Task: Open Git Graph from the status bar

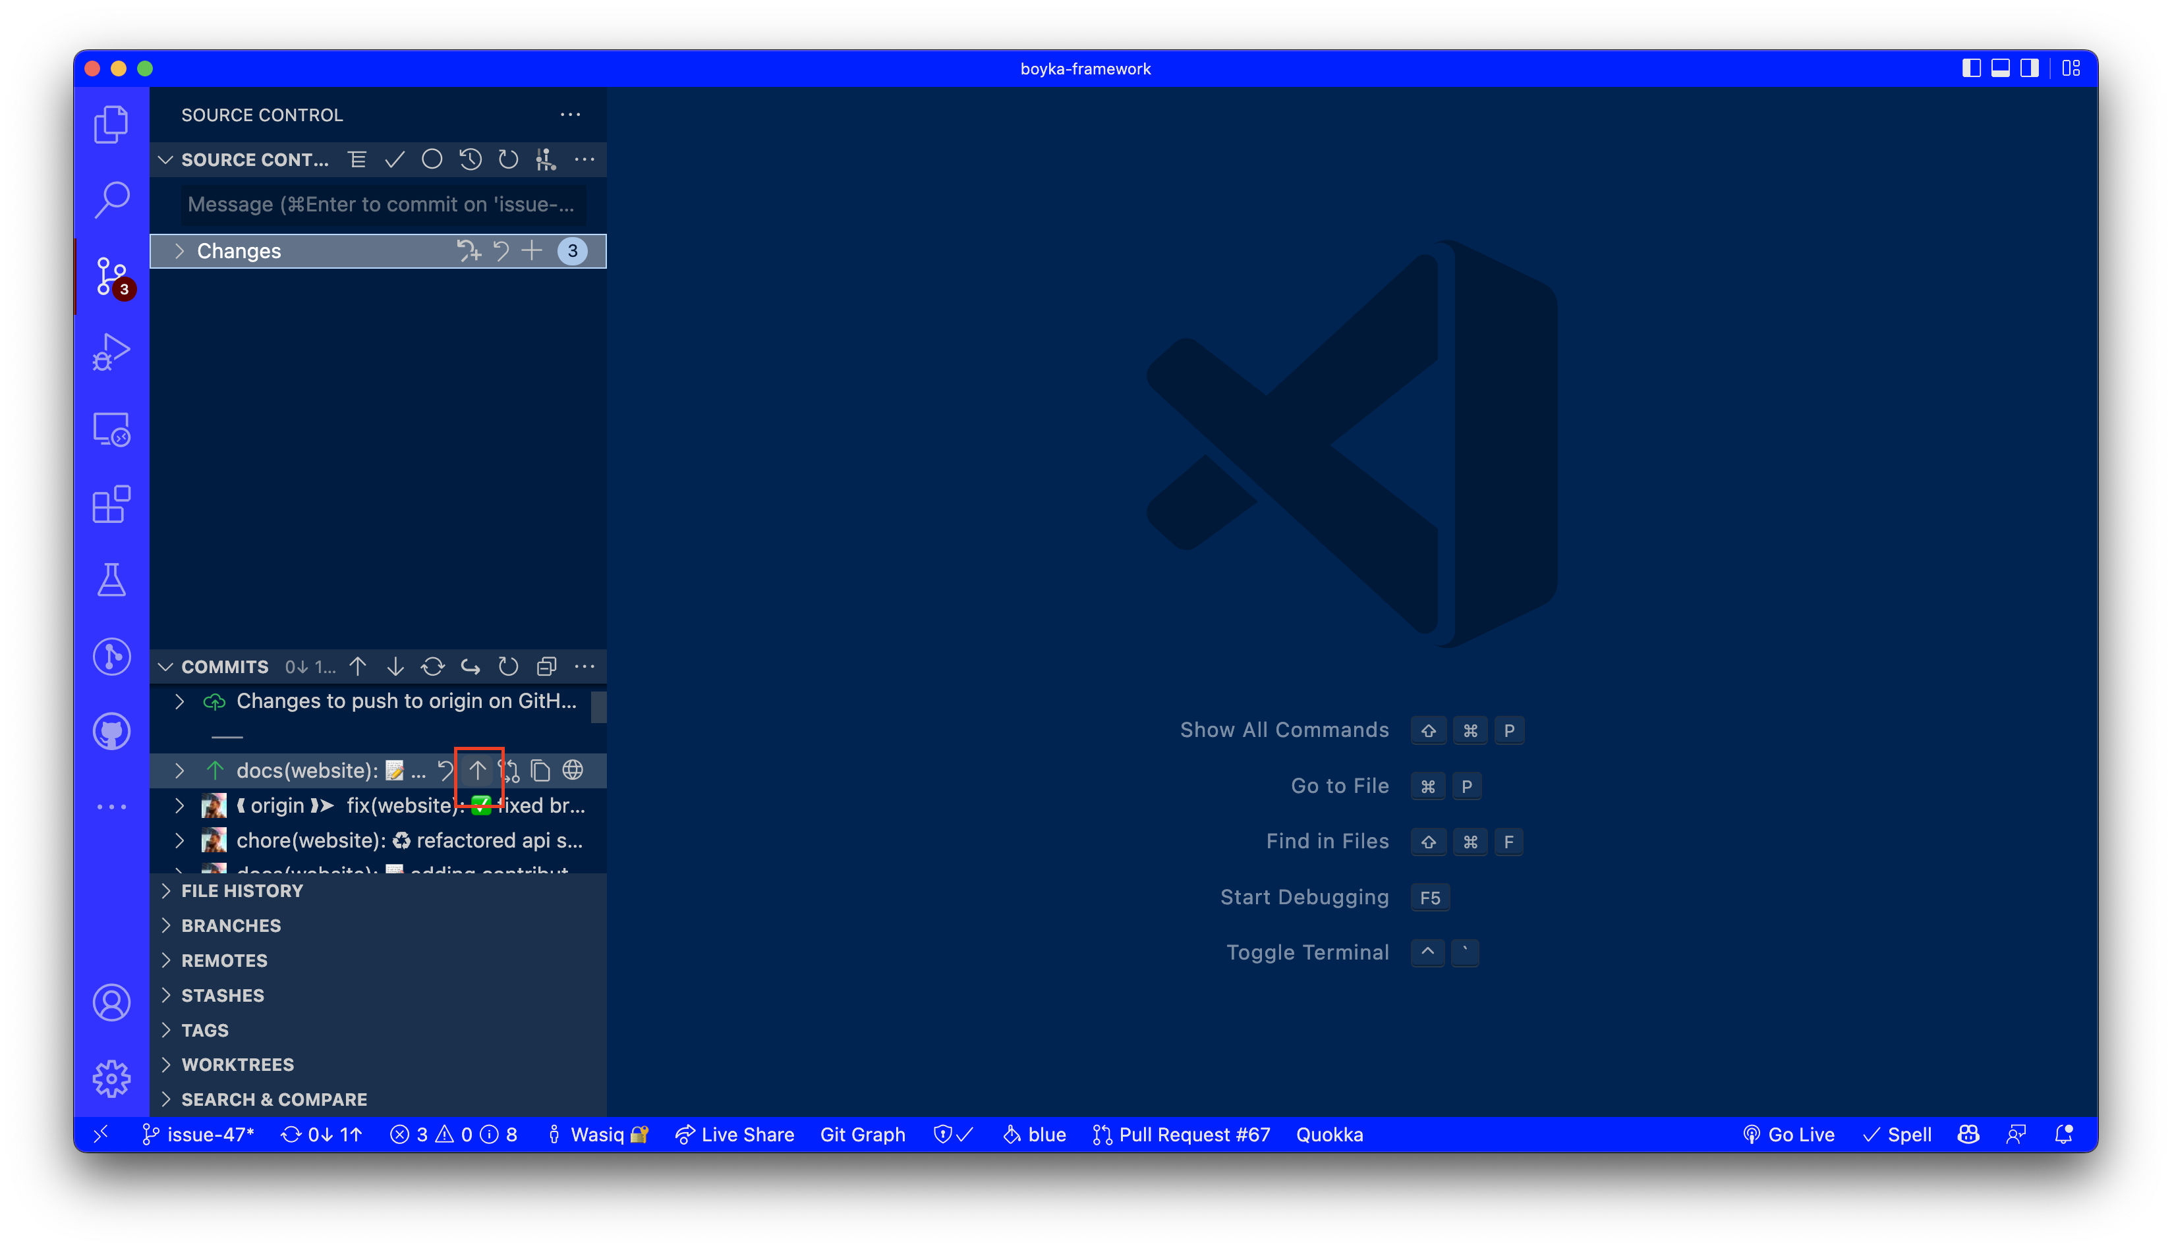Action: [862, 1134]
